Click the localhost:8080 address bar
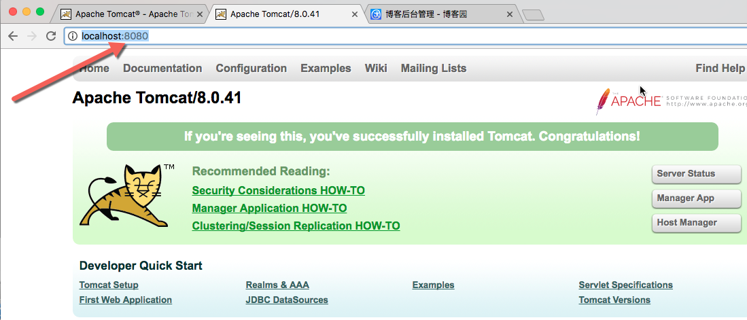 point(405,36)
